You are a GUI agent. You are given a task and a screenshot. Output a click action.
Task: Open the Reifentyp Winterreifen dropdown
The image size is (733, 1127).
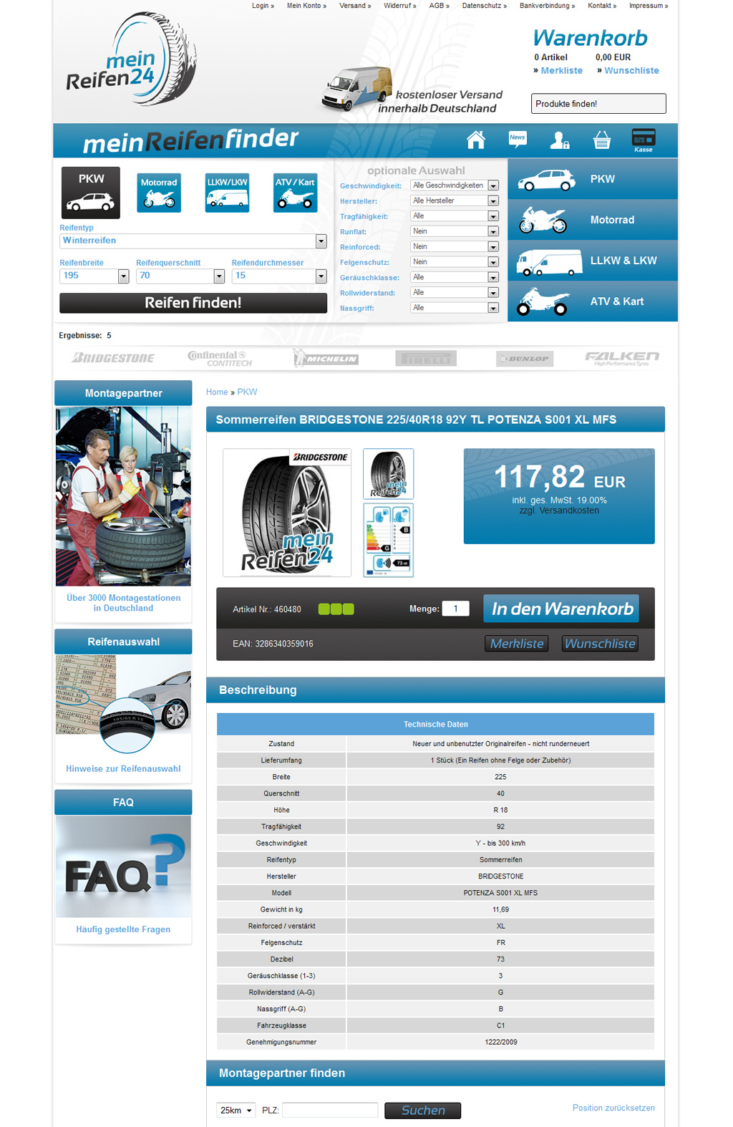coord(193,241)
